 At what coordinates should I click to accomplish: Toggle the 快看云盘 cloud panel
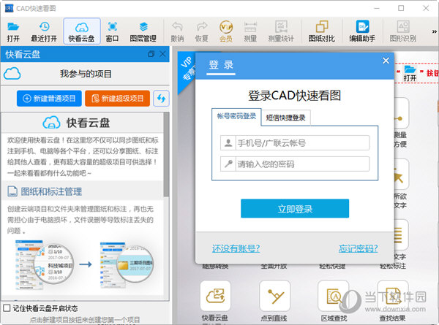pyautogui.click(x=82, y=31)
